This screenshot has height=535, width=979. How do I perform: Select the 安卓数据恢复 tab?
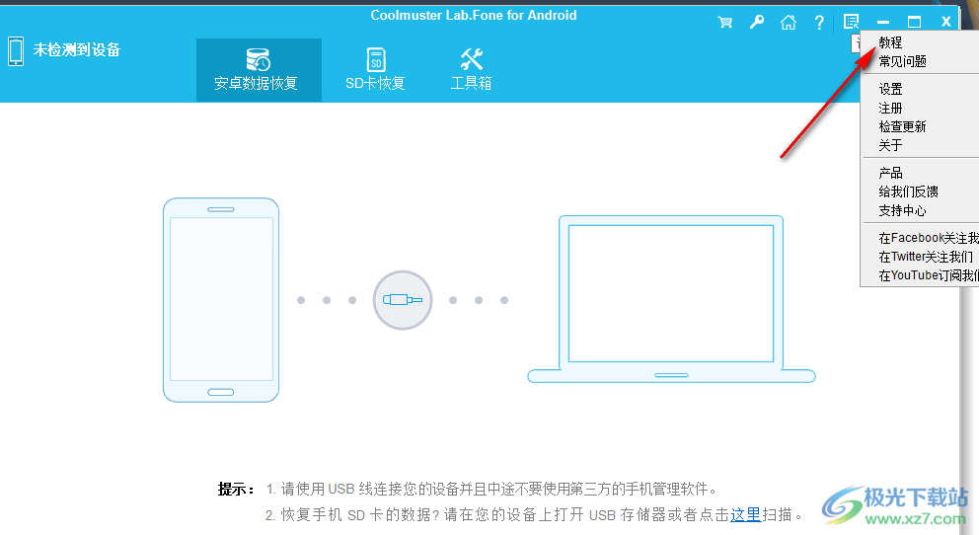click(x=259, y=70)
